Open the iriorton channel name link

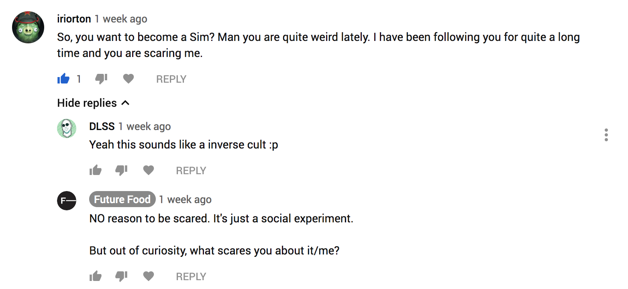pos(74,19)
